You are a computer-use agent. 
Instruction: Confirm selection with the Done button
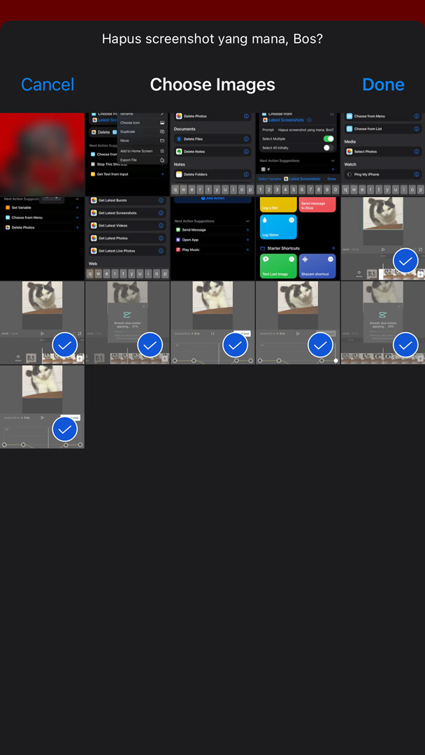(383, 85)
